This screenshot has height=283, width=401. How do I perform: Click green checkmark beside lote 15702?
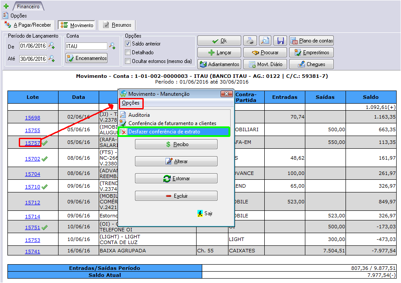click(45, 159)
